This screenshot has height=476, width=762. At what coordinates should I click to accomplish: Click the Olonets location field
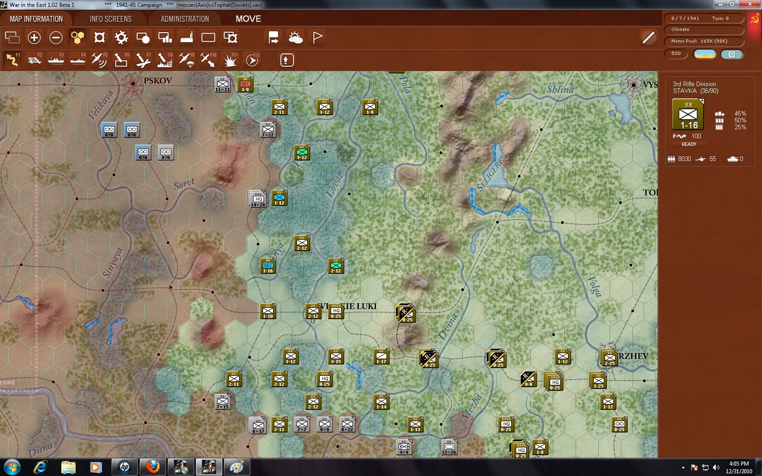[x=704, y=29]
